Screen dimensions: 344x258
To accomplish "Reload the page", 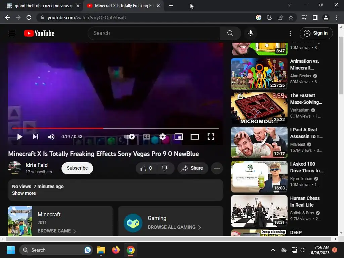I will (x=29, y=17).
